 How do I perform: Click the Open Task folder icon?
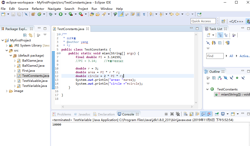pyautogui.click(x=98, y=14)
